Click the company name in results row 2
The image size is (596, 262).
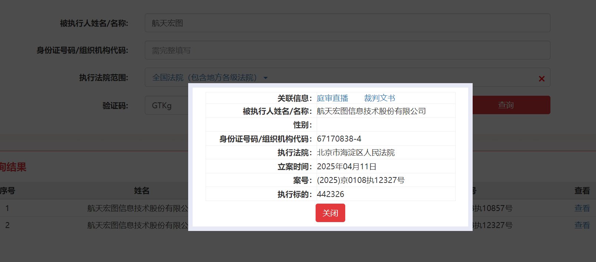click(x=138, y=225)
